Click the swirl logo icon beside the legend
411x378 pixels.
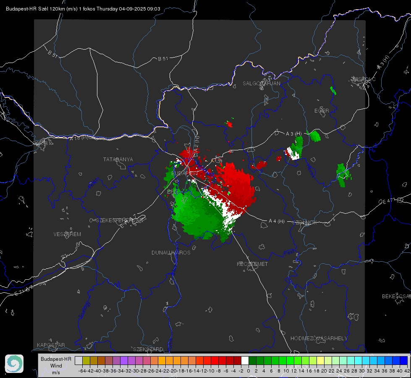click(14, 364)
